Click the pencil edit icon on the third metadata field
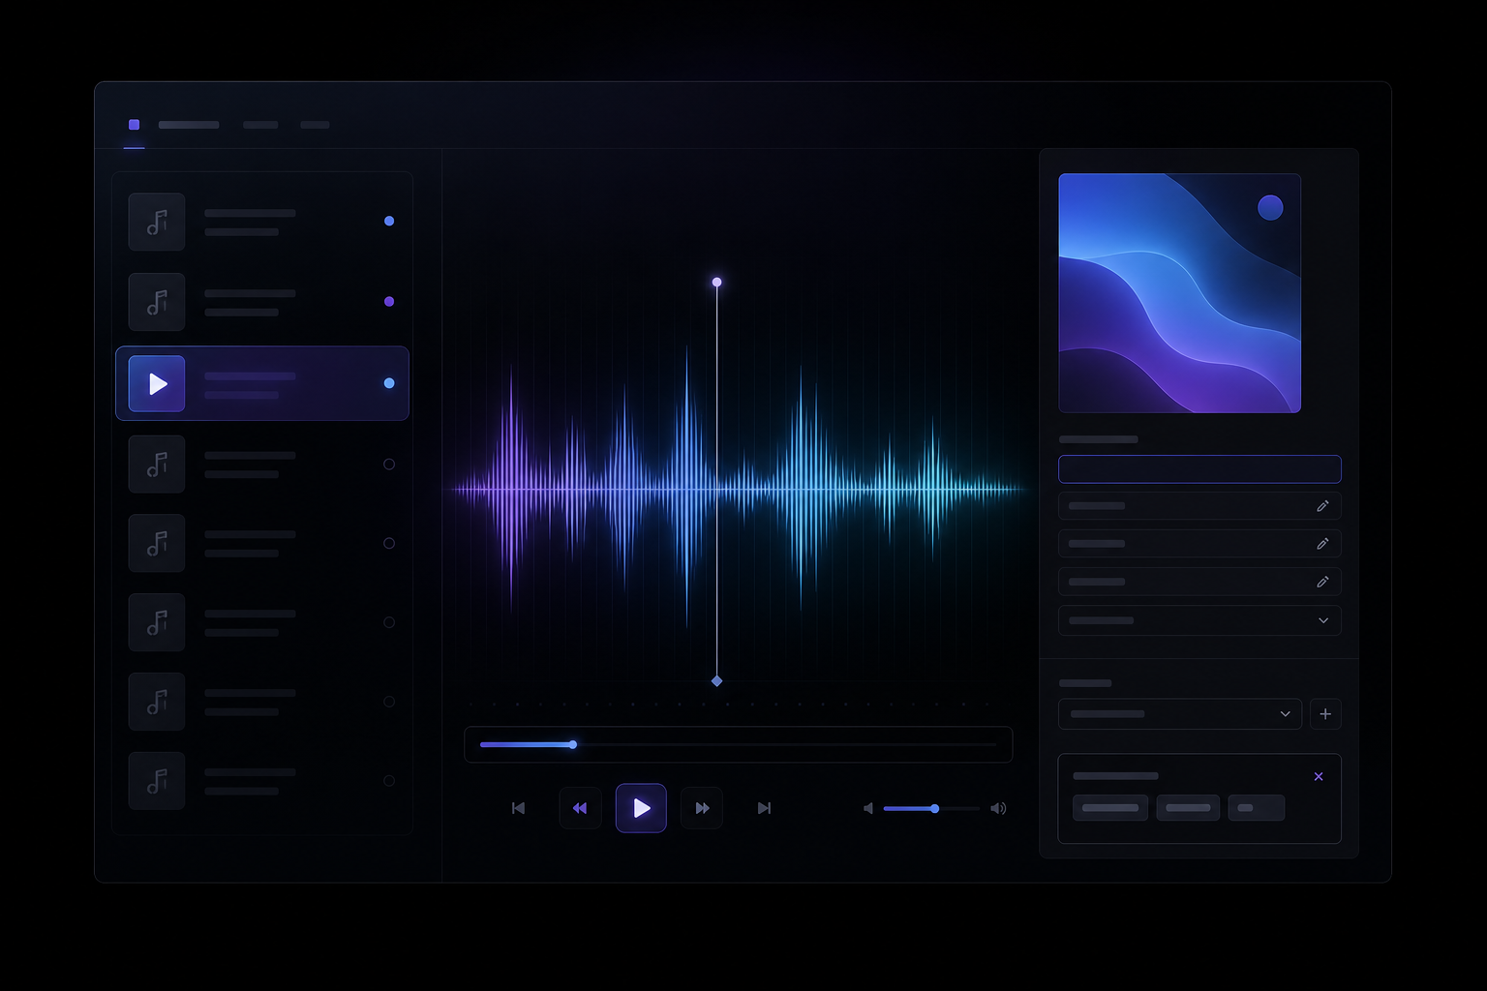 click(1322, 582)
